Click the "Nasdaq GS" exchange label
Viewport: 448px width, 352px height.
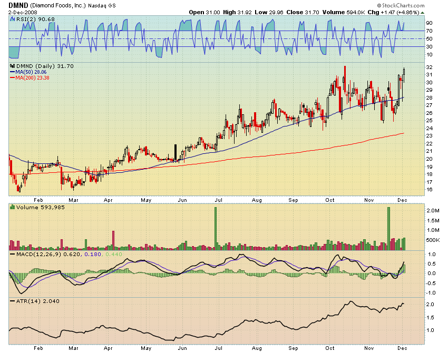pos(102,5)
